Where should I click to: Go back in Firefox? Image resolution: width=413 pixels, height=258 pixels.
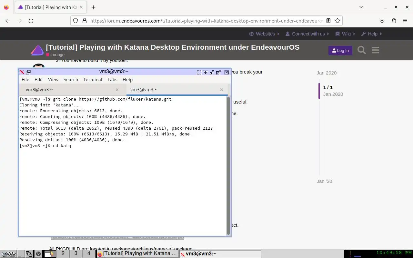pyautogui.click(x=8, y=21)
